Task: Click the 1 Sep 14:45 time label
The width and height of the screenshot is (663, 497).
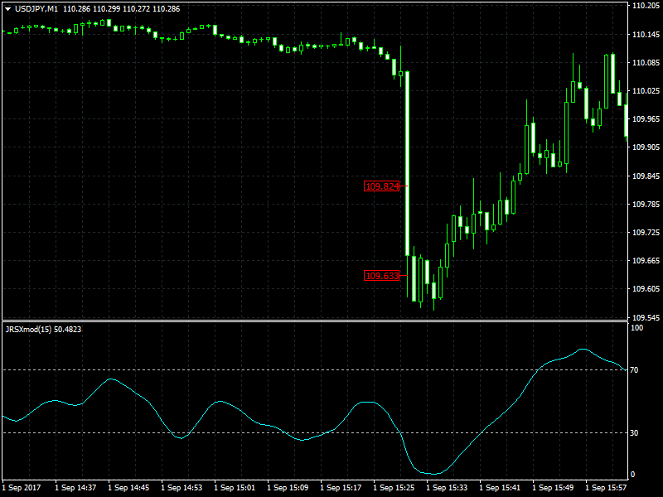Action: (x=128, y=488)
